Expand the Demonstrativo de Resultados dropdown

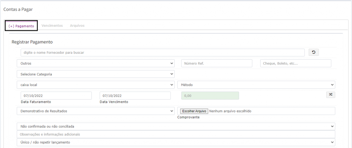coord(96,111)
